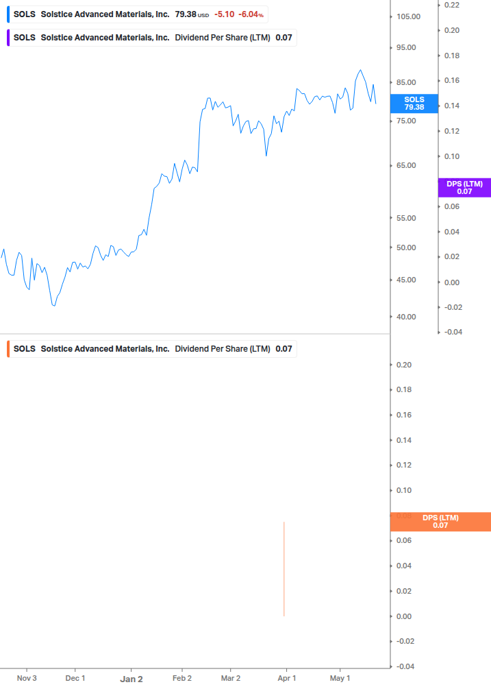Screen dimensions: 491x689
Task: Click the -0.04 label on lower pane axis
Action: pyautogui.click(x=405, y=666)
